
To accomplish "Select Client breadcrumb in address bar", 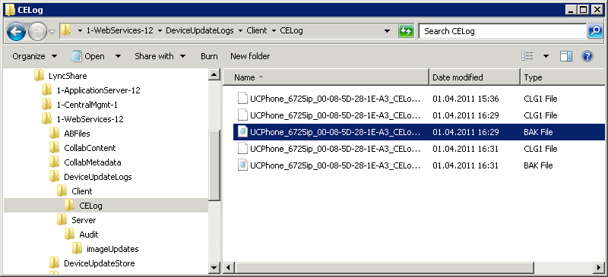I will 257,30.
